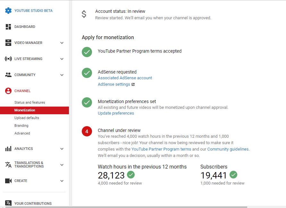
Task: Click the '1,000 needed for review' text
Action: 222,183
